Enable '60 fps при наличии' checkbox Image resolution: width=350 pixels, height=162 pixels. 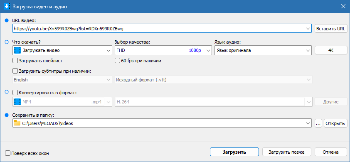tap(117, 61)
